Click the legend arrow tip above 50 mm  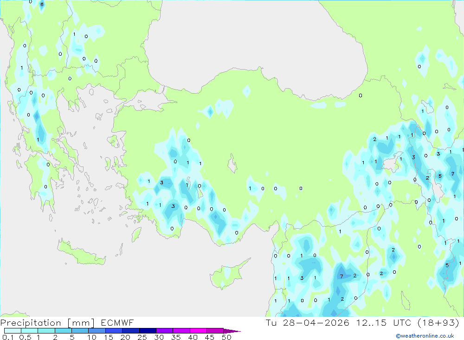tap(232, 331)
